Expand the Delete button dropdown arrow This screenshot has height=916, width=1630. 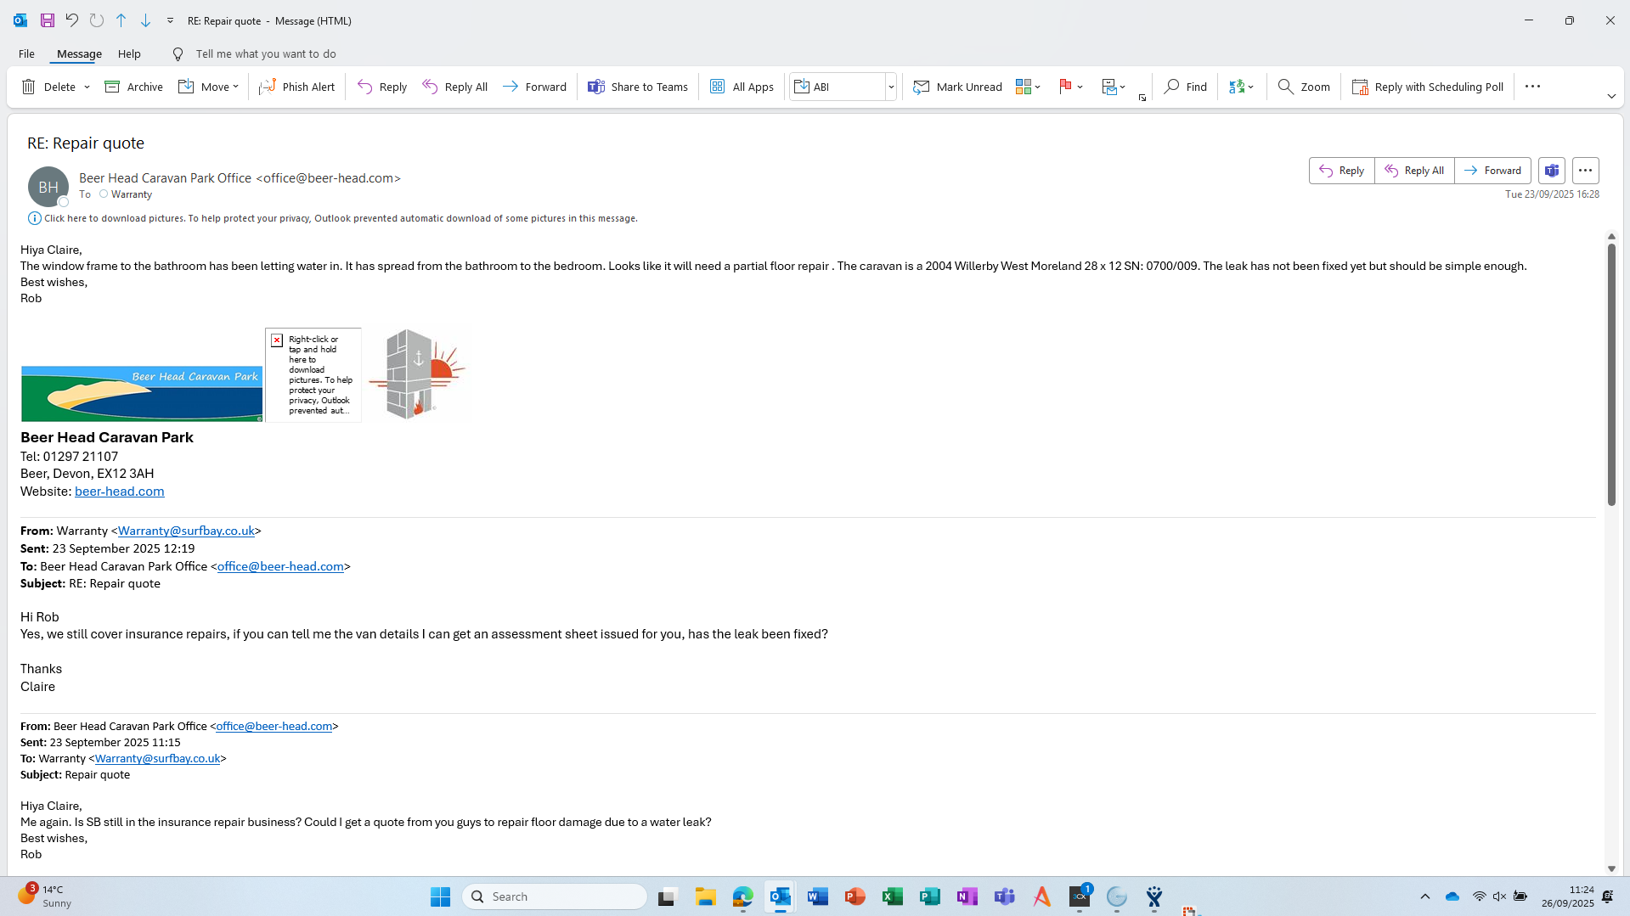click(87, 87)
